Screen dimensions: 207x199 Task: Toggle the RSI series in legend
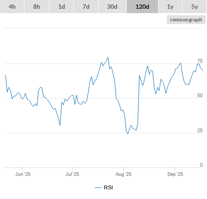click(104, 188)
